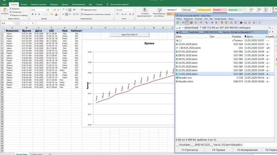The width and height of the screenshot is (277, 155).
Task: Switch Total Commander to brief view icon
Action: [x=183, y=22]
